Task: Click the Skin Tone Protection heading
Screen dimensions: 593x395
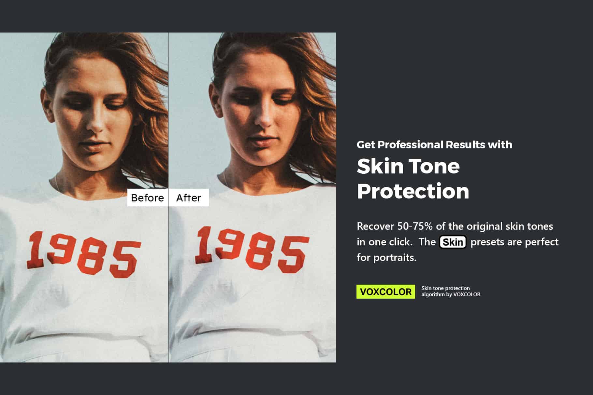Action: pos(413,179)
